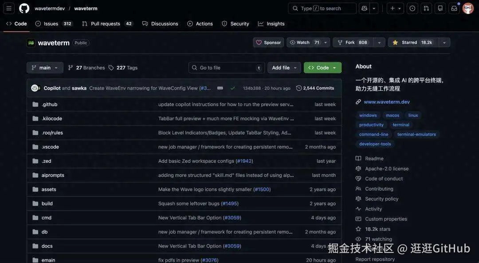The image size is (479, 263).
Task: Open the build folder
Action: click(47, 203)
